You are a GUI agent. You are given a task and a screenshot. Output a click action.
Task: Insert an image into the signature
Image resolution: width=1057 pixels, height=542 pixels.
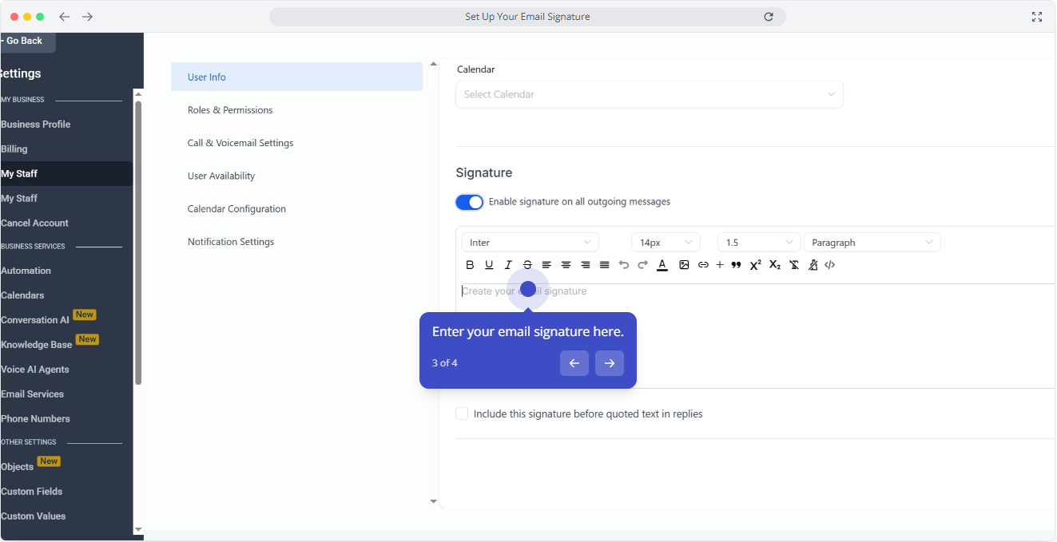tap(684, 265)
